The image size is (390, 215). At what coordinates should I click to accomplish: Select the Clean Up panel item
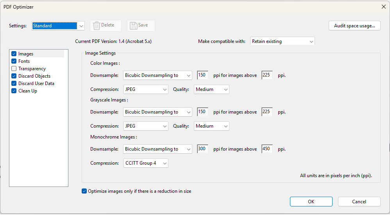click(28, 91)
